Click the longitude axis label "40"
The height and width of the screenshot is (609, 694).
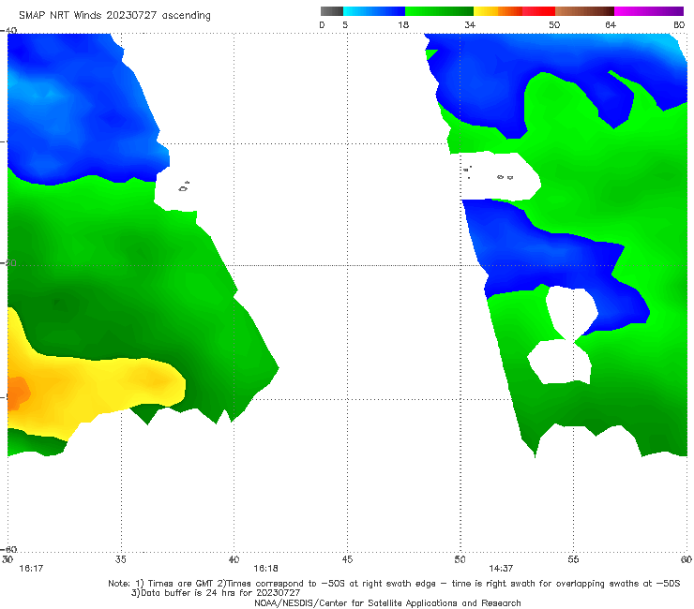[234, 559]
